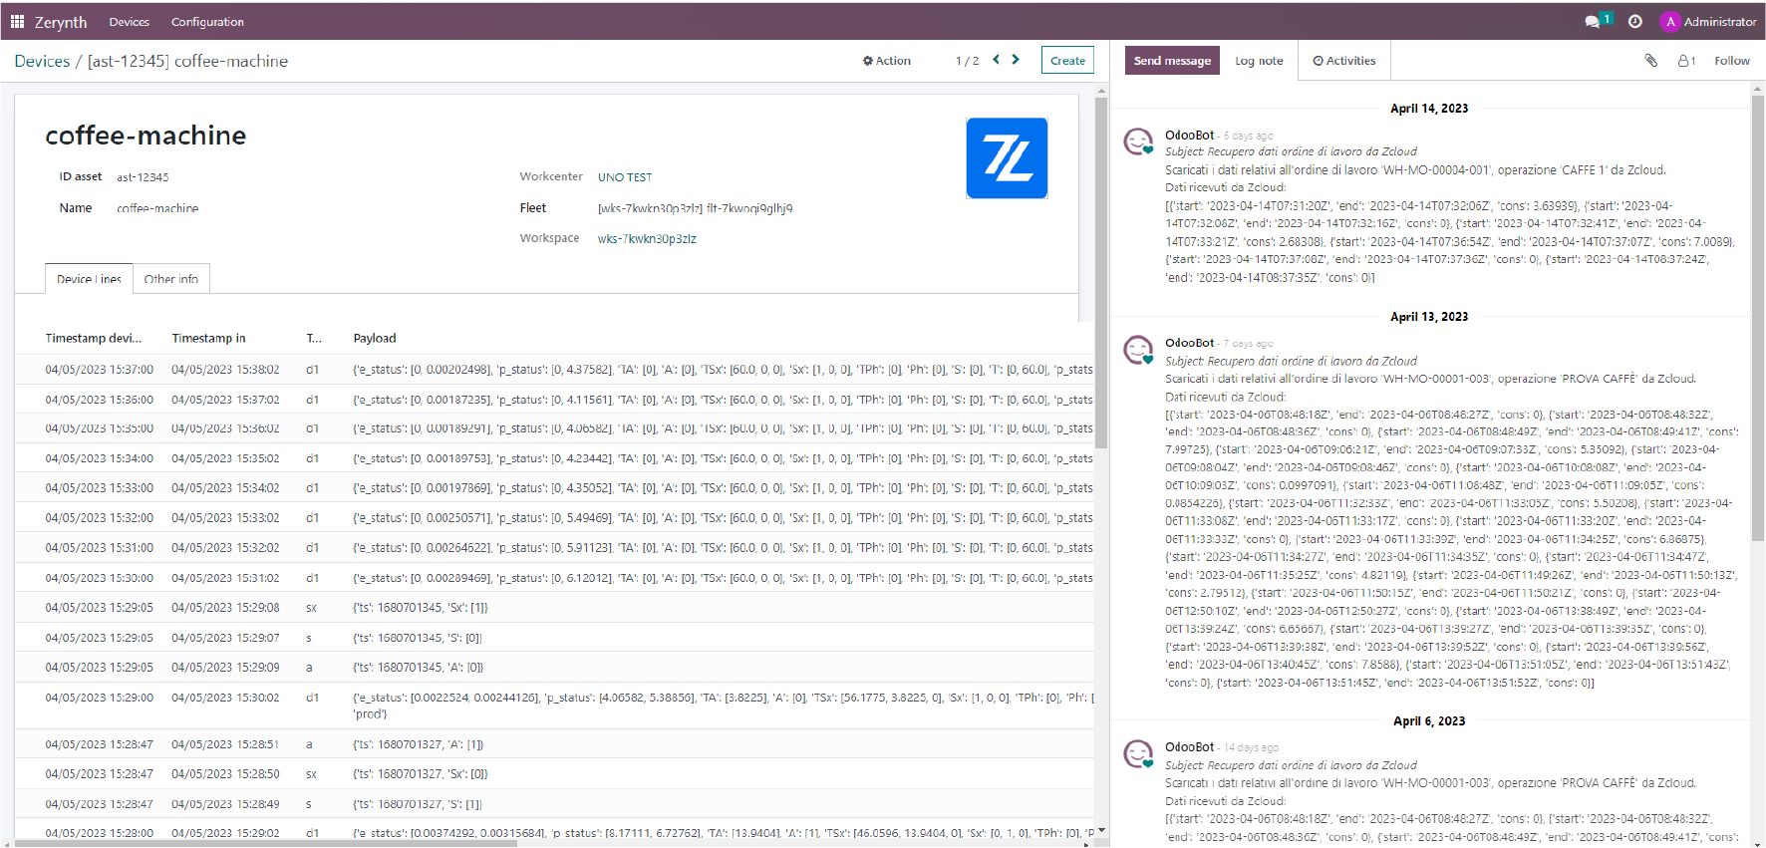Click OdooBot avatar on April 13 message

(x=1138, y=350)
